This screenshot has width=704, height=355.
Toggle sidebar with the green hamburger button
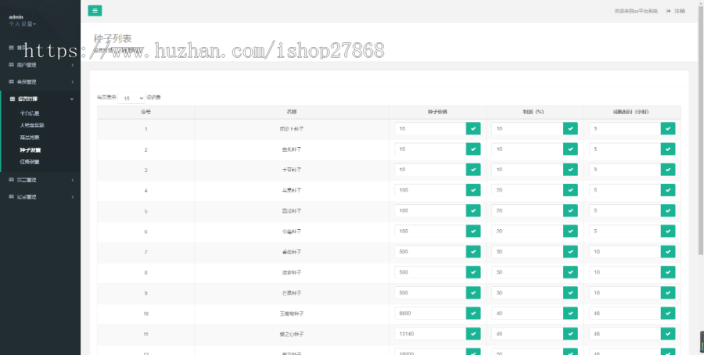(x=95, y=11)
